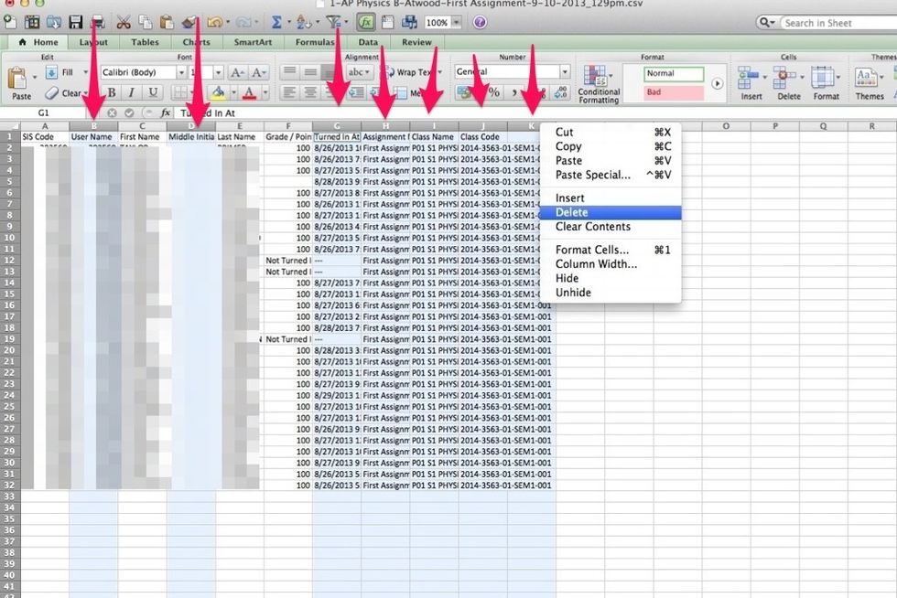Toggle italic formatting

(x=130, y=92)
